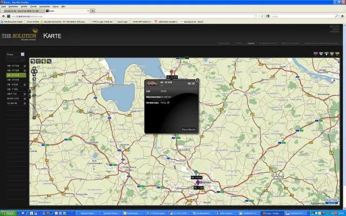This screenshot has width=346, height=216.
Task: Close the vehicle info popup
Action: tap(197, 80)
